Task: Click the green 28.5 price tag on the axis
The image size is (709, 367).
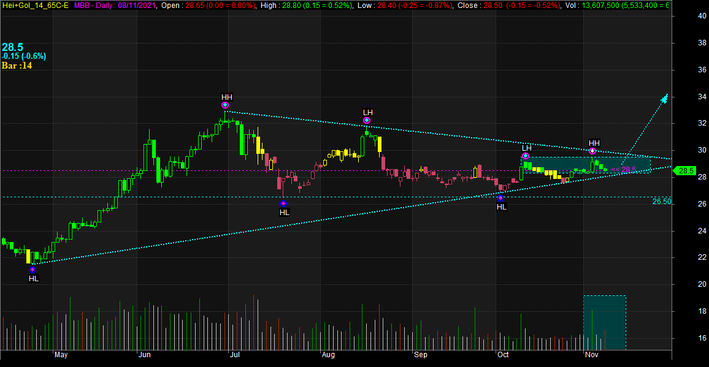Action: 686,171
